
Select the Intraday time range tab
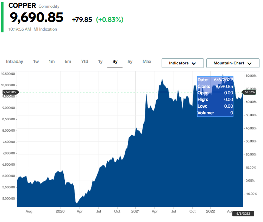point(14,62)
